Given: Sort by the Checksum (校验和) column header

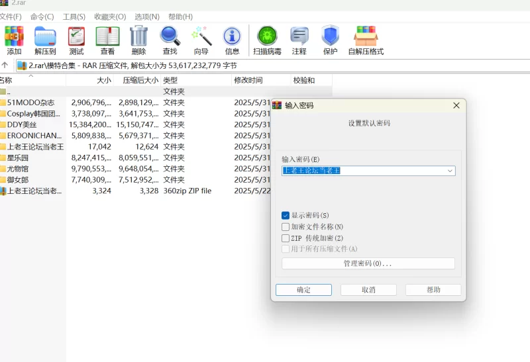Looking at the screenshot, I should (311, 80).
